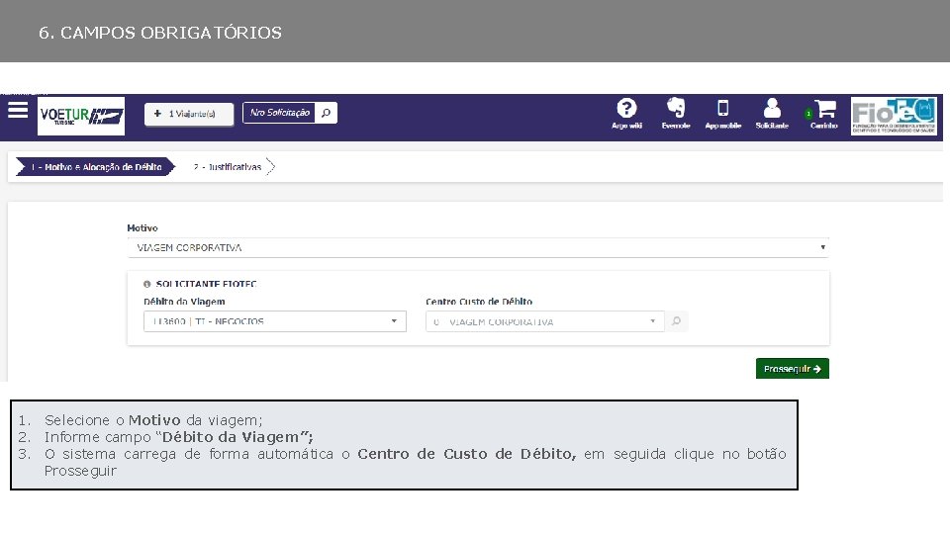Click the green Prosseguir button
The height and width of the screenshot is (534, 950).
coord(793,369)
